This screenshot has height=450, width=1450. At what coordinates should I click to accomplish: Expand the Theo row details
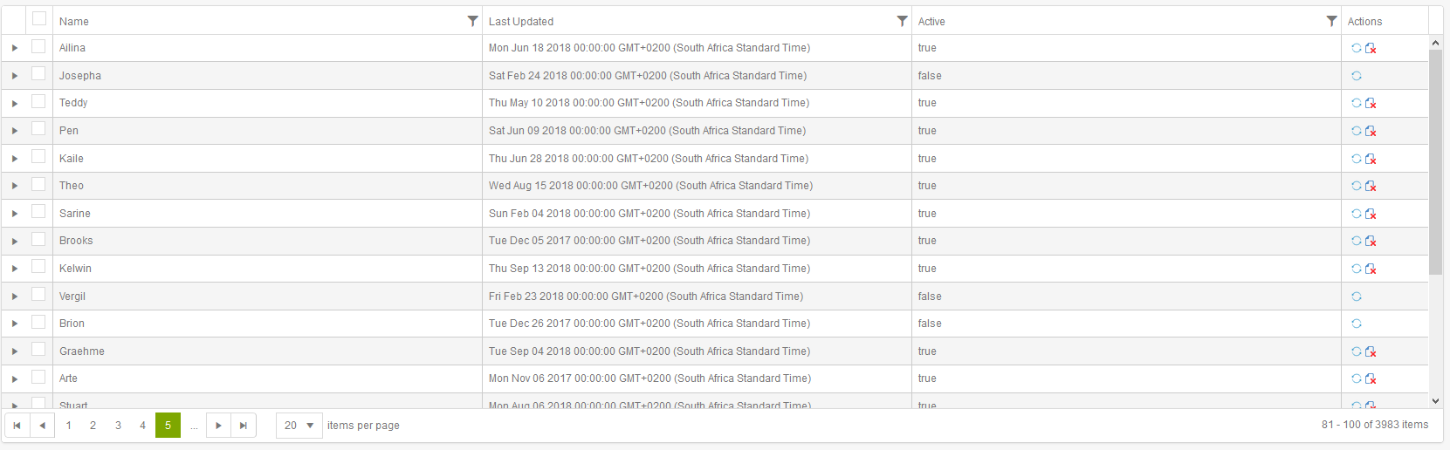15,186
